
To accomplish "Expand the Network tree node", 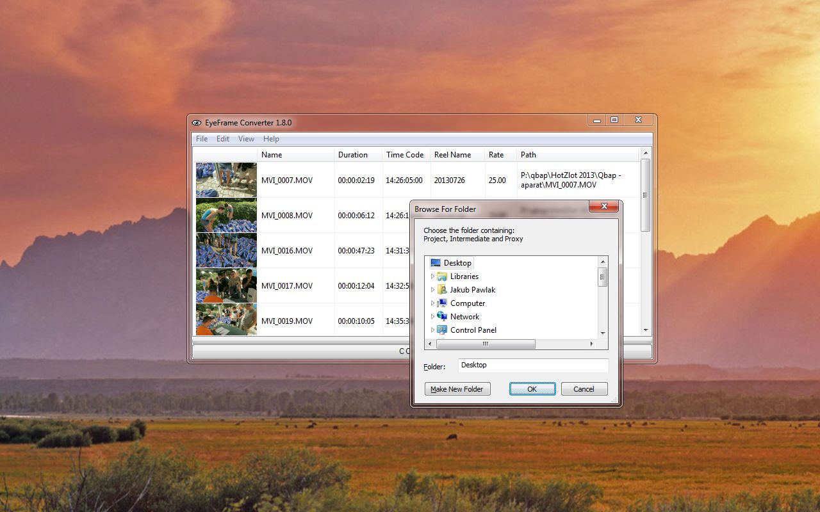I will point(433,316).
